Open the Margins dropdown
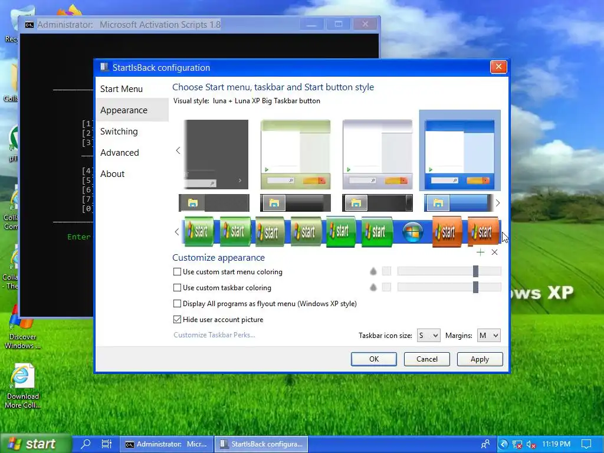Screen dimensions: 604x453 click(x=488, y=336)
